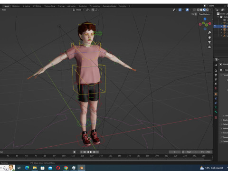Play the animation in timeline
The width and height of the screenshot is (228, 171).
(x=91, y=152)
